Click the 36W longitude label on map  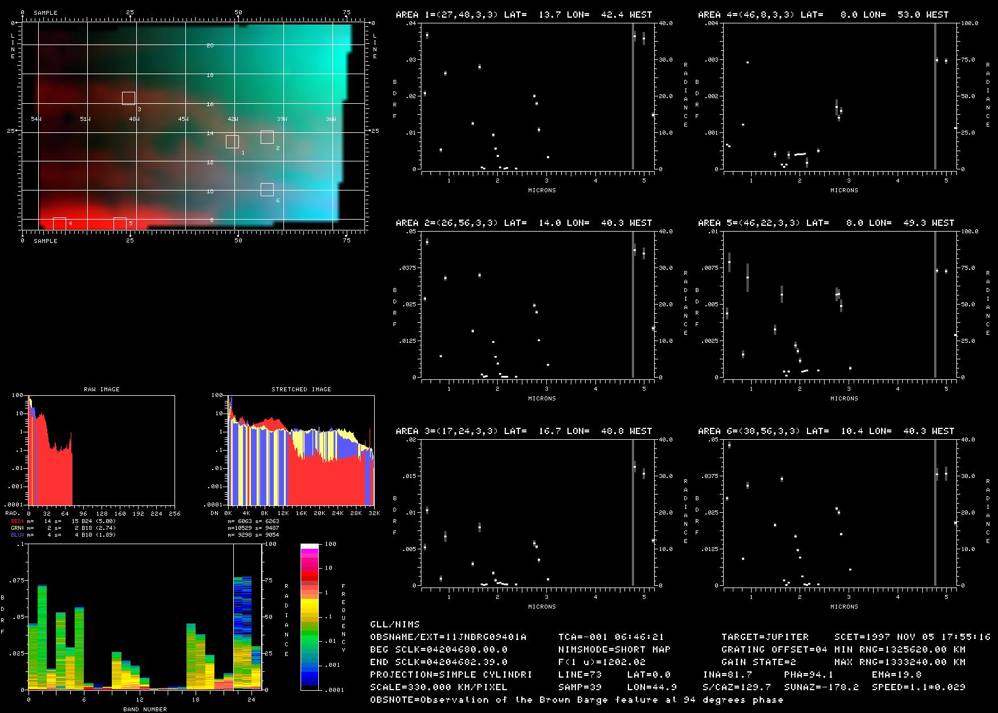[x=331, y=119]
